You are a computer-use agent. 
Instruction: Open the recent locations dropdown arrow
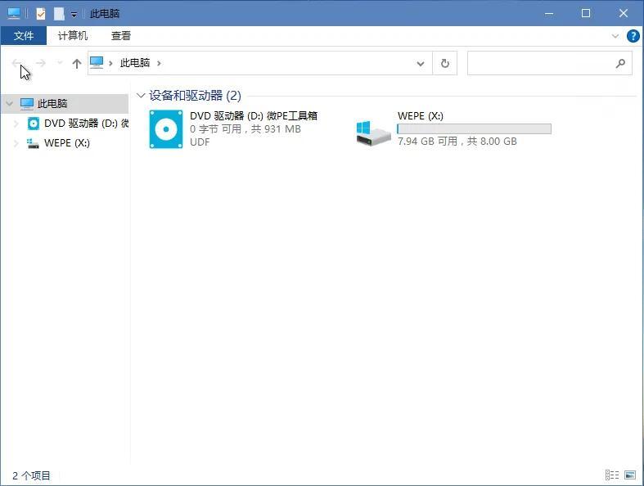tap(60, 63)
